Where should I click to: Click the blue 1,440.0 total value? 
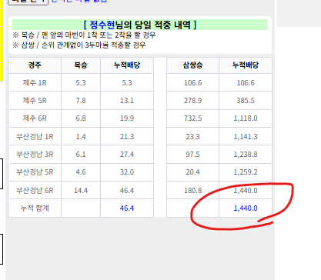pos(246,208)
